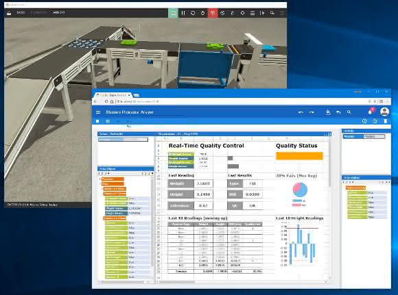Click the clock icon in the blue sub-toolbar
398x295 pixels.
tap(364, 121)
